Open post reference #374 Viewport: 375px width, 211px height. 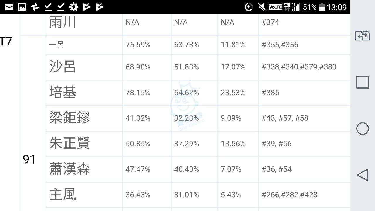point(270,22)
